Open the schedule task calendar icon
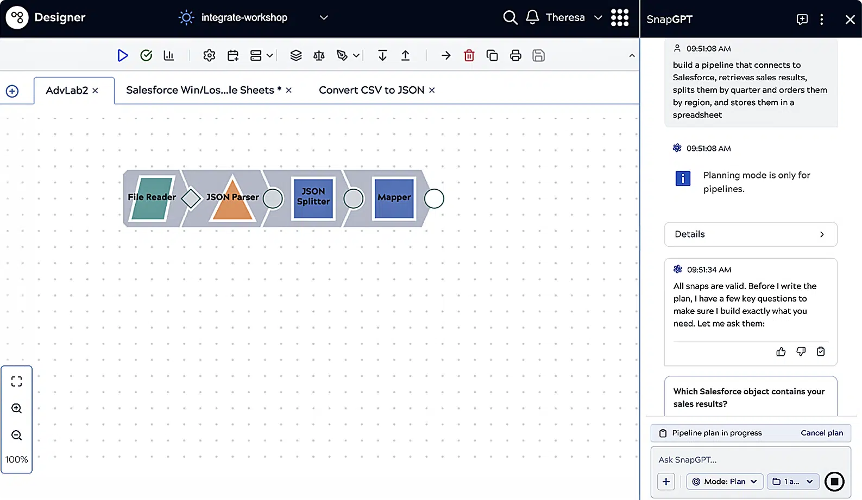The width and height of the screenshot is (862, 500). click(233, 55)
